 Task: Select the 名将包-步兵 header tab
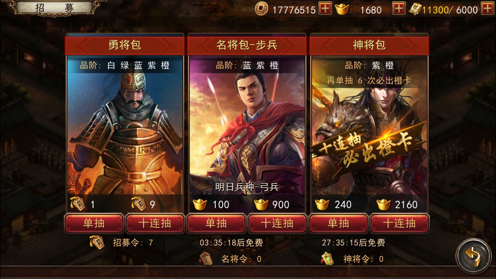(x=247, y=45)
